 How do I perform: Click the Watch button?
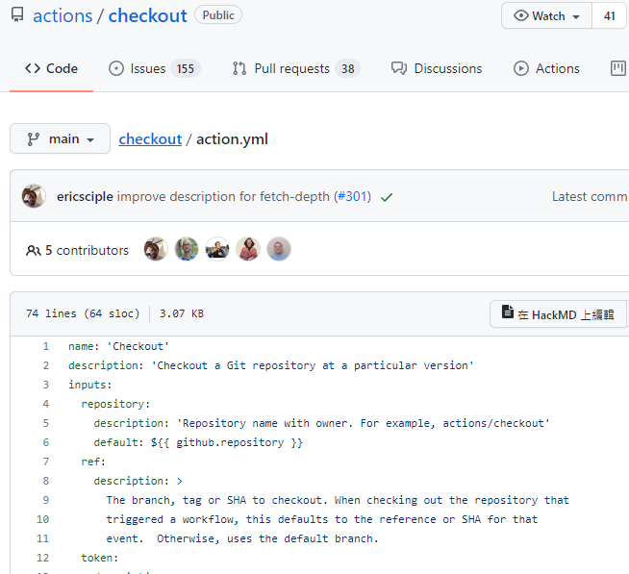point(546,16)
